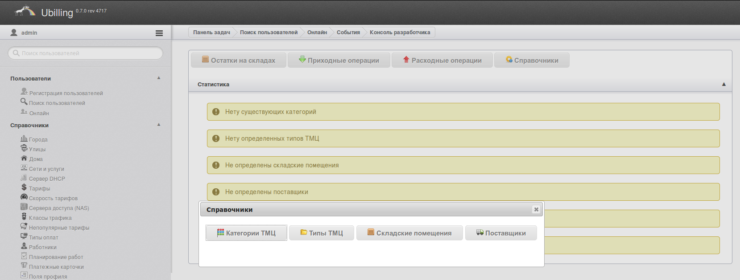Open Консоль разработчика in top navigation

click(400, 32)
